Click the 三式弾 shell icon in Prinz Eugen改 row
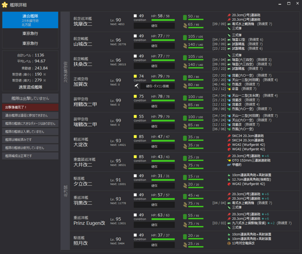This screenshot has height=254, width=302. (229, 228)
